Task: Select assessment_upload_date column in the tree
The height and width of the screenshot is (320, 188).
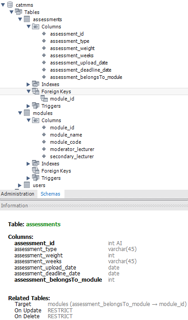Action: (x=79, y=63)
